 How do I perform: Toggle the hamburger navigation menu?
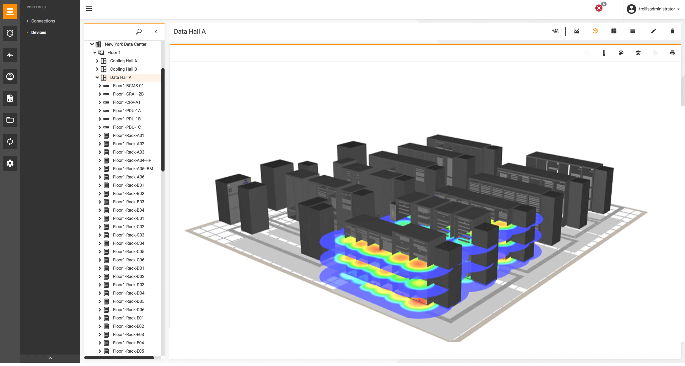click(89, 9)
